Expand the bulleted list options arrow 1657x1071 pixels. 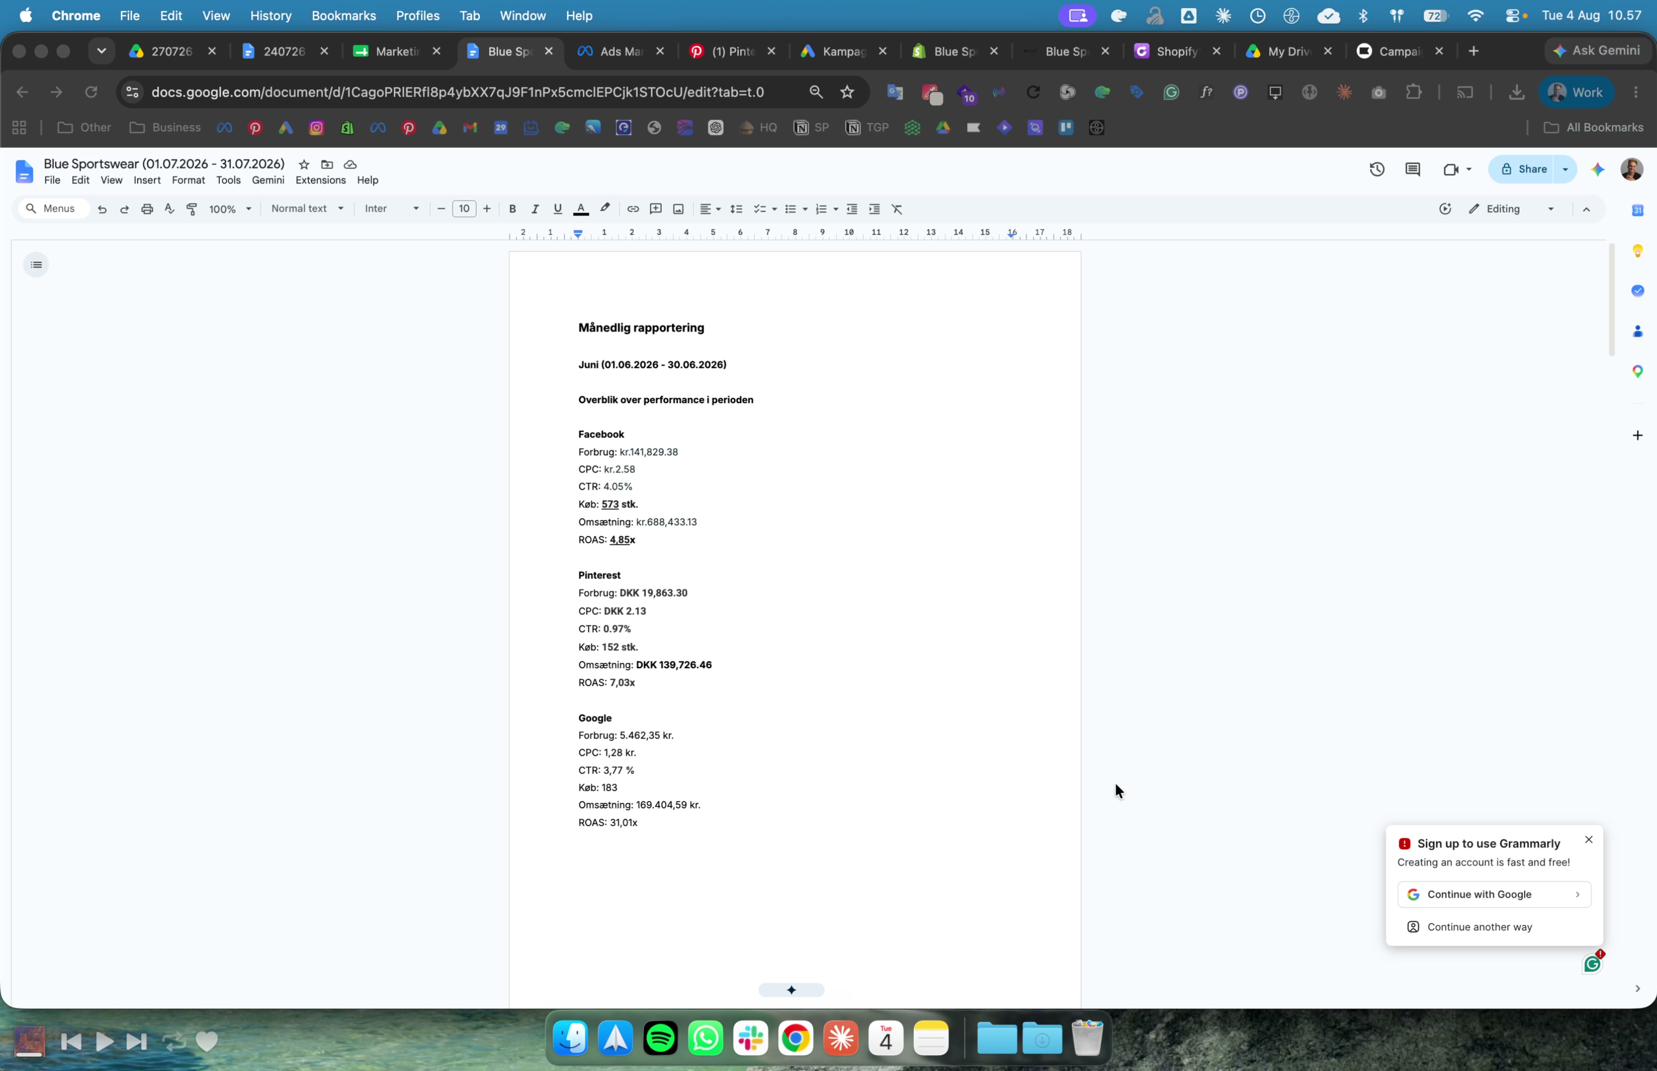805,209
